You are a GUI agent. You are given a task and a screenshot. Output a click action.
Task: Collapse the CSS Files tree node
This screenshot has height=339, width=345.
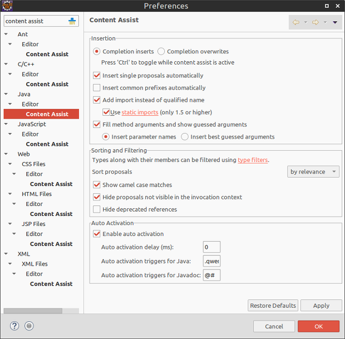[x=10, y=164]
